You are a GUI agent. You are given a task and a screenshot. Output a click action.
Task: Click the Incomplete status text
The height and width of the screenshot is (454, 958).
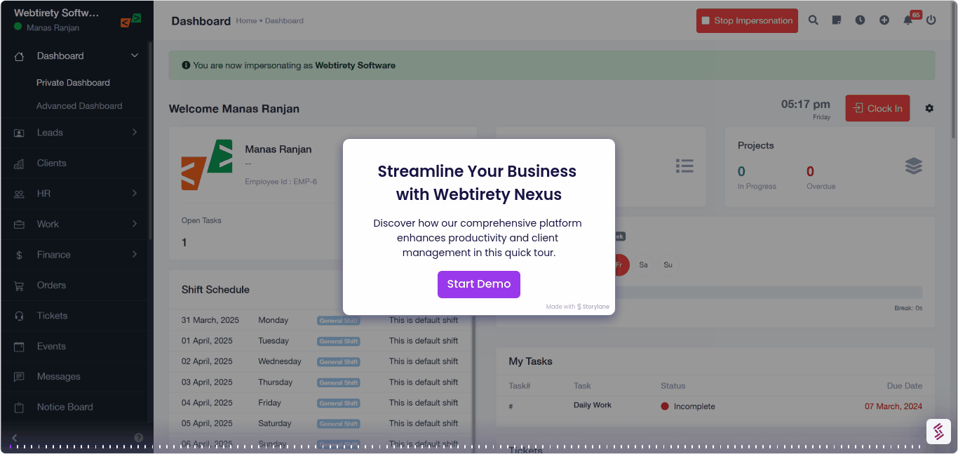point(694,406)
